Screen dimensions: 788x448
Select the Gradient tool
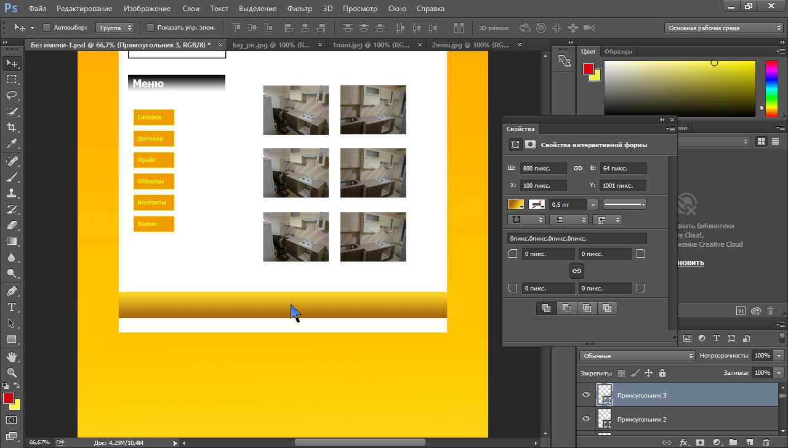[12, 241]
